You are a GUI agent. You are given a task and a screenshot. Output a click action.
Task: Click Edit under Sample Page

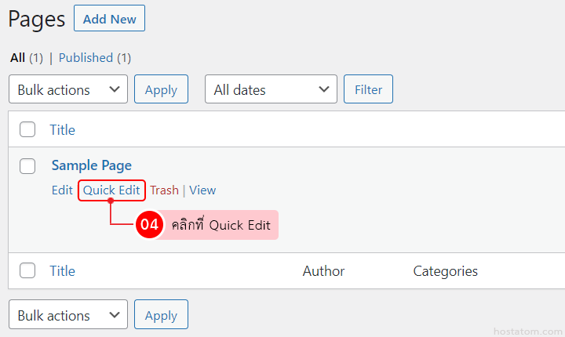point(62,190)
